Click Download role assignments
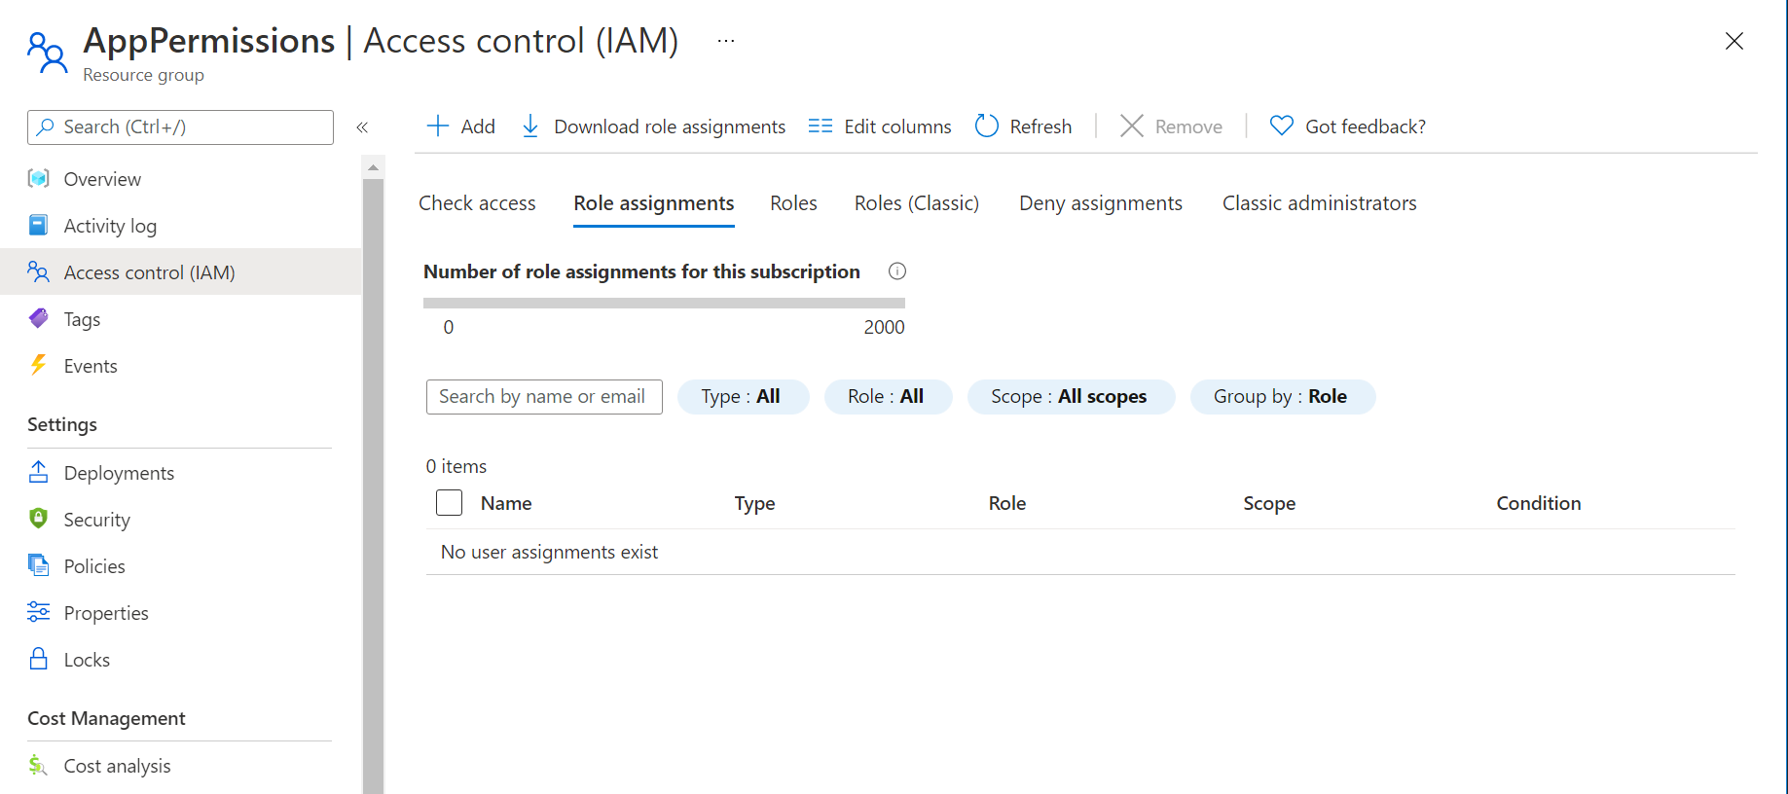Screen dimensions: 1788x794 pyautogui.click(x=670, y=126)
